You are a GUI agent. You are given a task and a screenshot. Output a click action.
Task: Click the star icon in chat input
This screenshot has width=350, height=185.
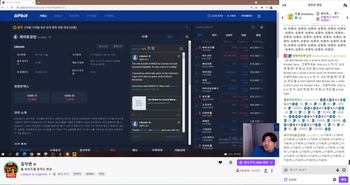286,170
